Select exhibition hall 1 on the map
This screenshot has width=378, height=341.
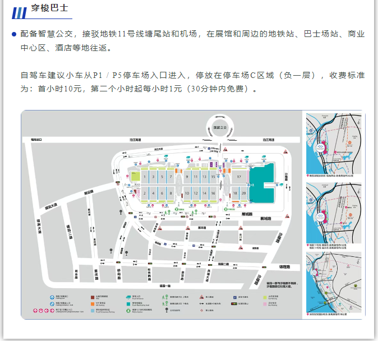pos(145,177)
